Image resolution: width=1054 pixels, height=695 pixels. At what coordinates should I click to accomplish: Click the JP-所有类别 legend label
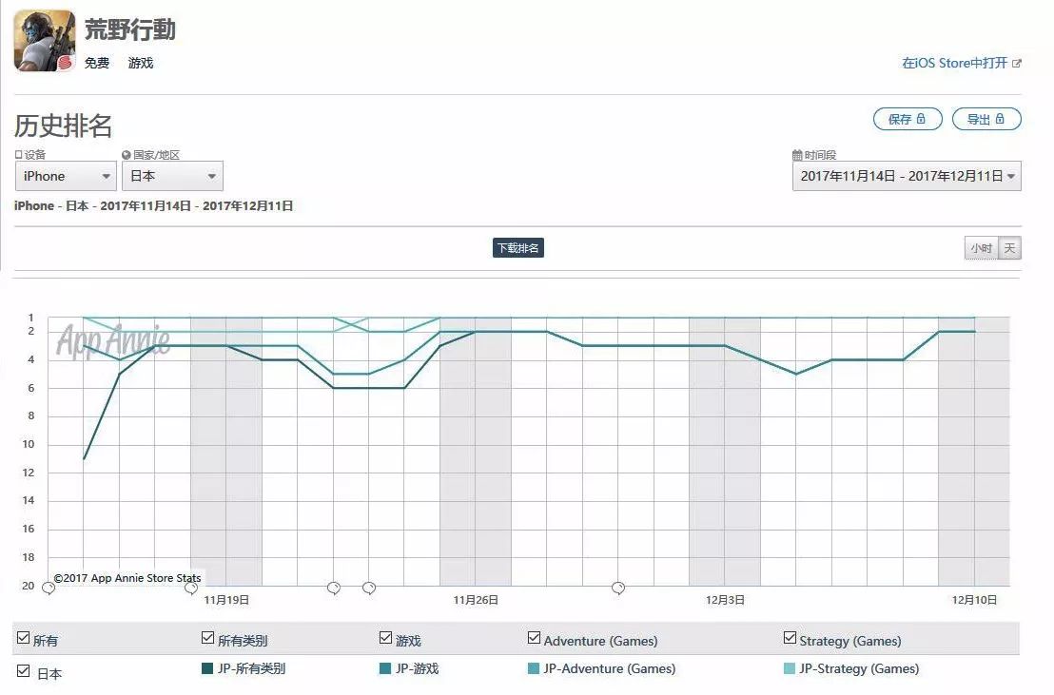coord(251,668)
